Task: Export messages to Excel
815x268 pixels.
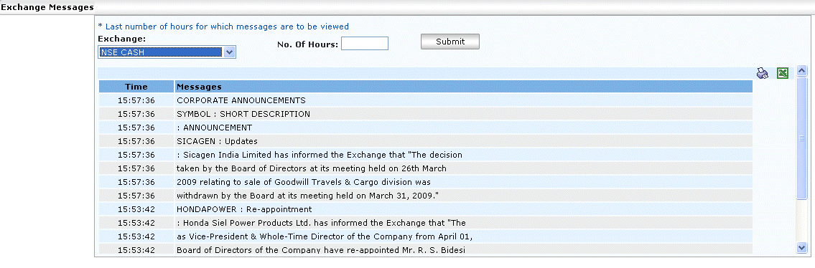Action: click(782, 74)
